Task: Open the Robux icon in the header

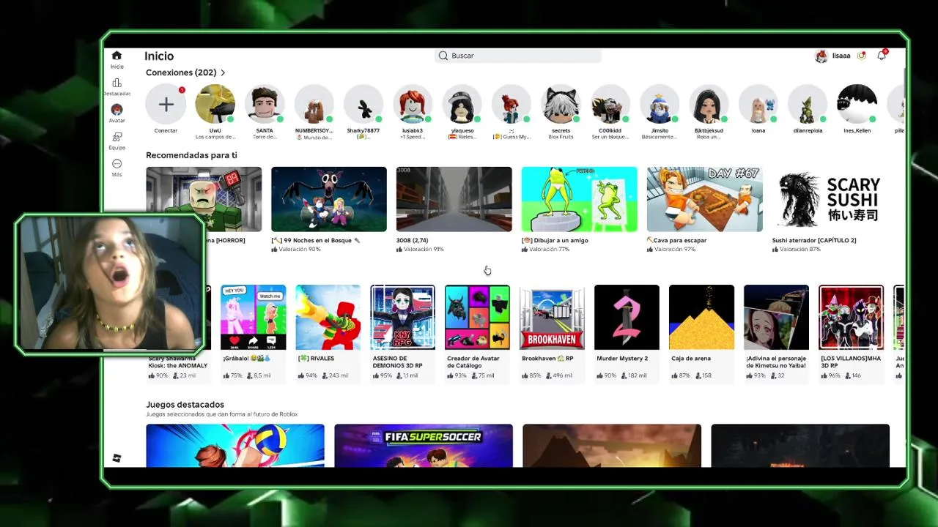Action: [x=862, y=56]
